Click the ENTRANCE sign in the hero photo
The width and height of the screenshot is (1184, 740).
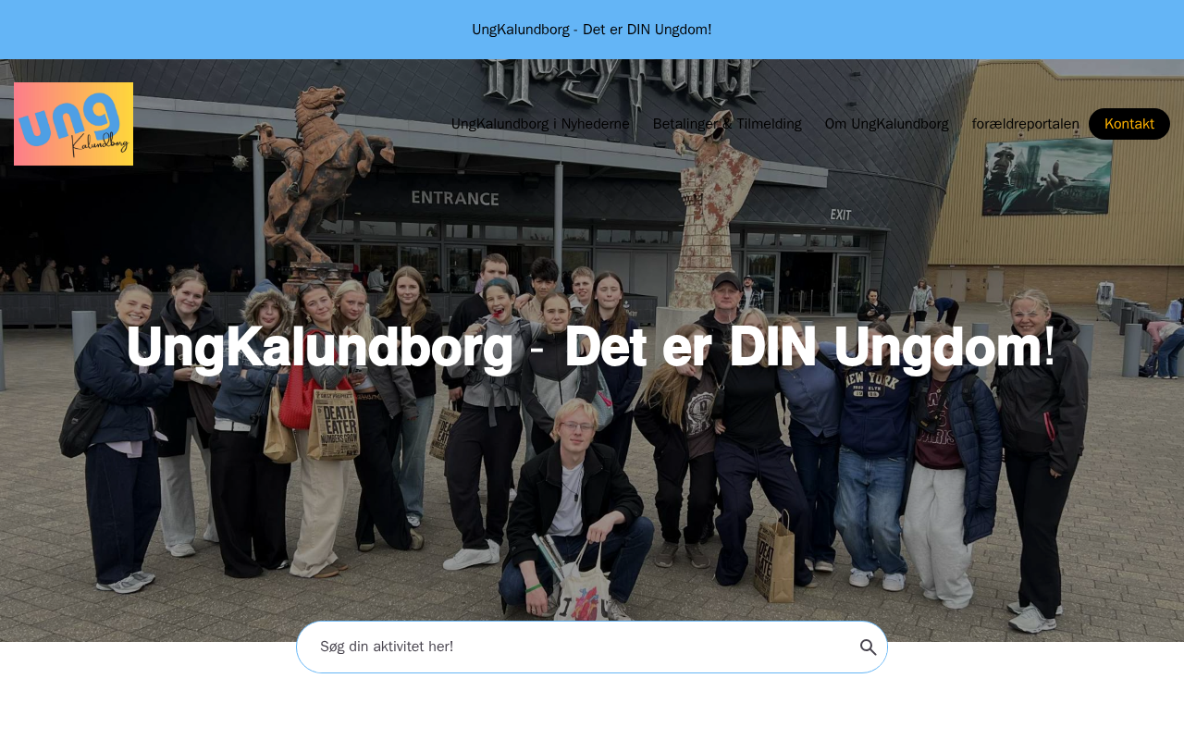(x=455, y=198)
